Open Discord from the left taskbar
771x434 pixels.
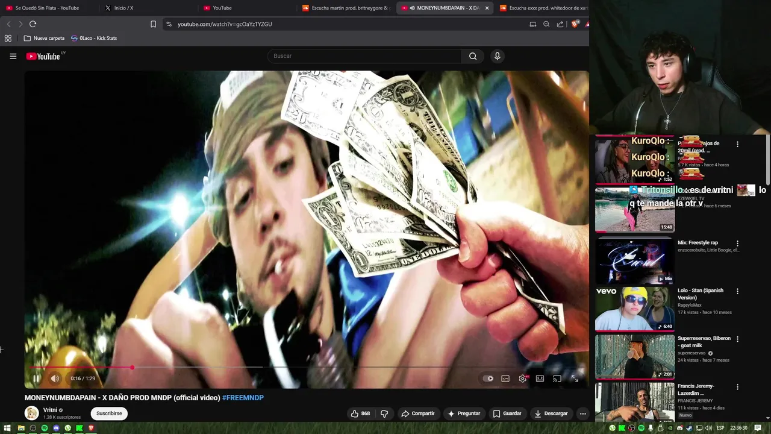56,428
